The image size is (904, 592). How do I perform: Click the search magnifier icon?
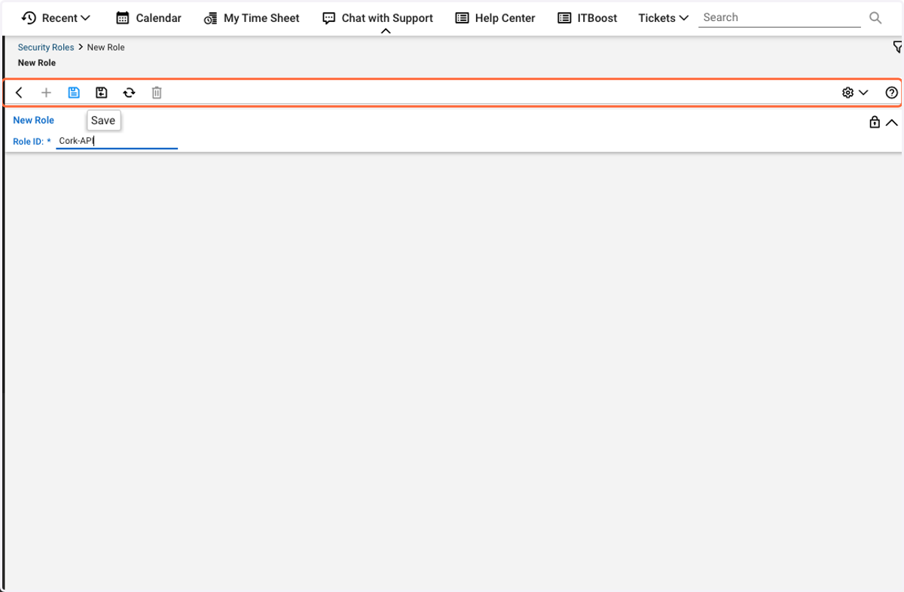875,18
